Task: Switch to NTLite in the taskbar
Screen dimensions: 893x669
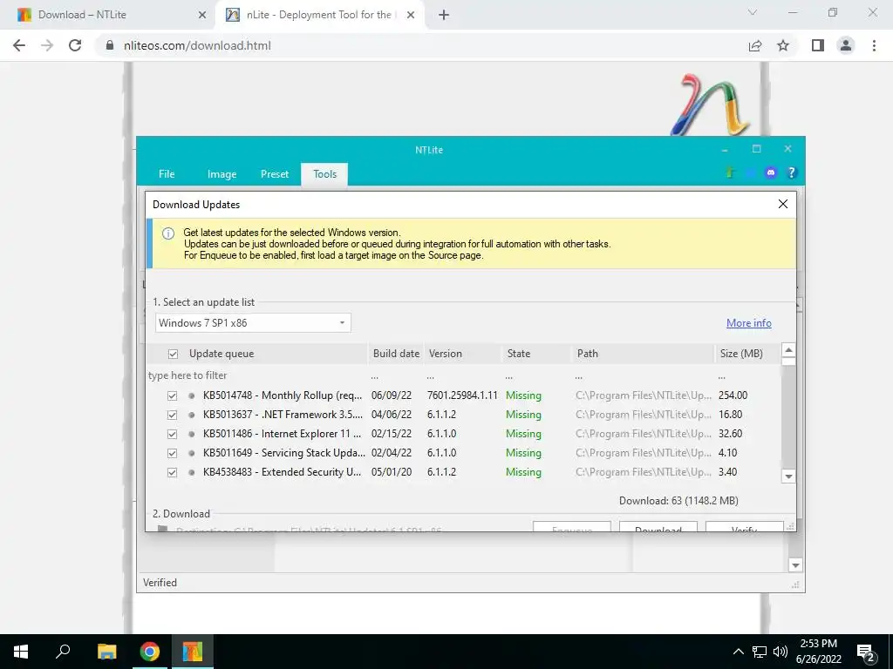Action: point(193,652)
